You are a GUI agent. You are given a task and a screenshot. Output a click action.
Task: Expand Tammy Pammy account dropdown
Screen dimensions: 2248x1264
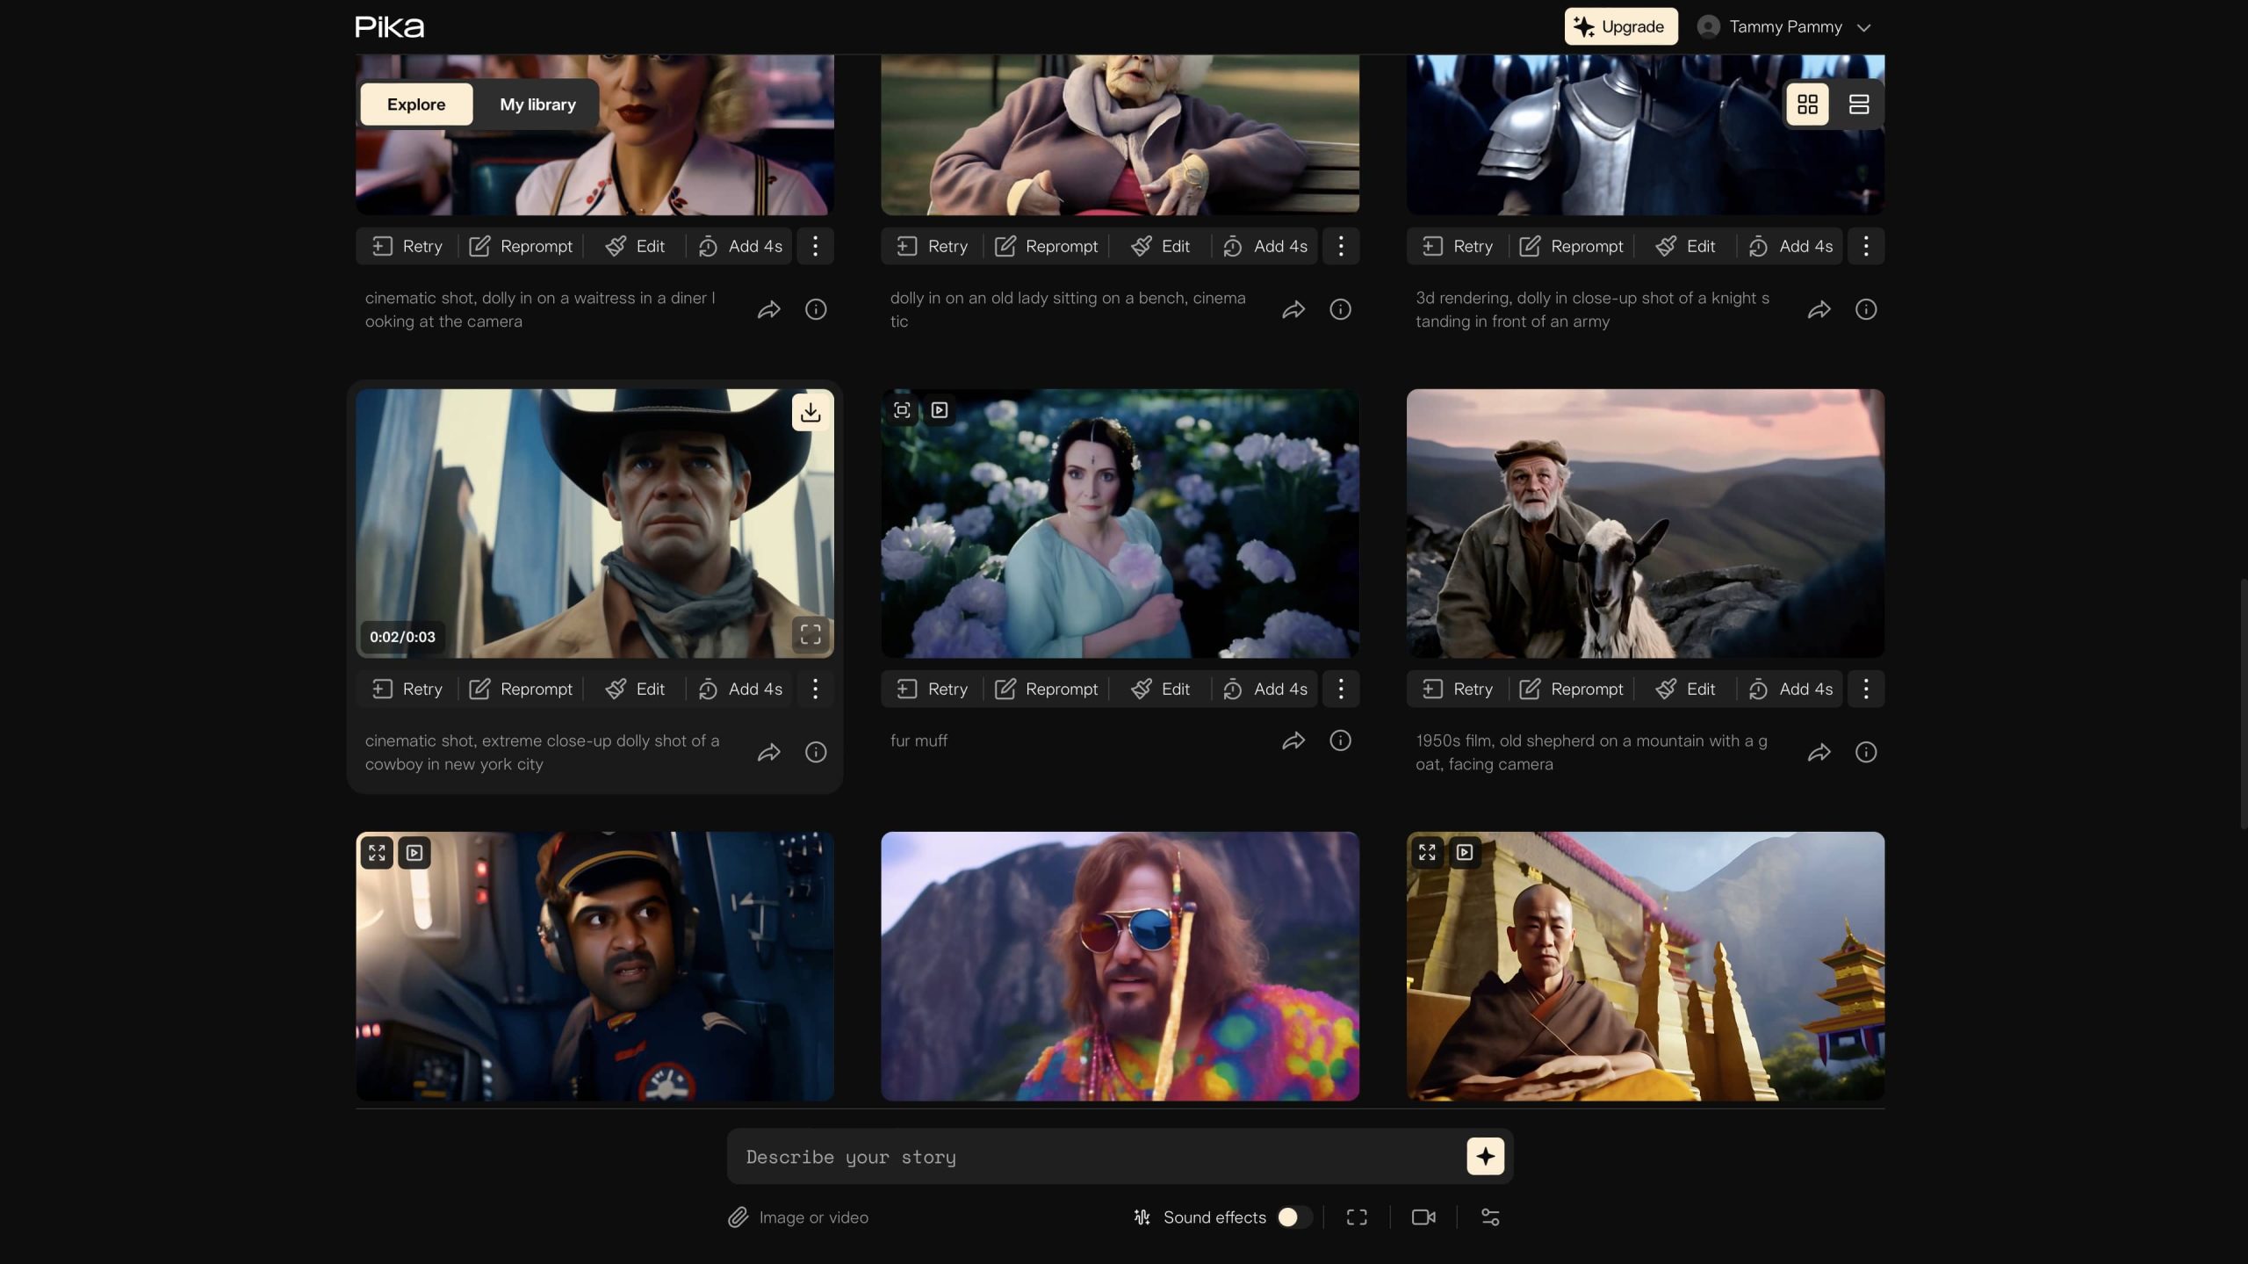(1863, 27)
